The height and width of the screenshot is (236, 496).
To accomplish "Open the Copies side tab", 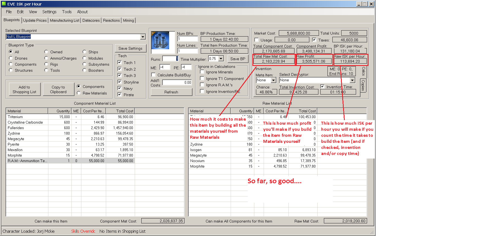I will click(363, 85).
